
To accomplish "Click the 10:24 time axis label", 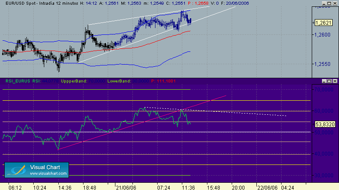I will pos(40,187).
